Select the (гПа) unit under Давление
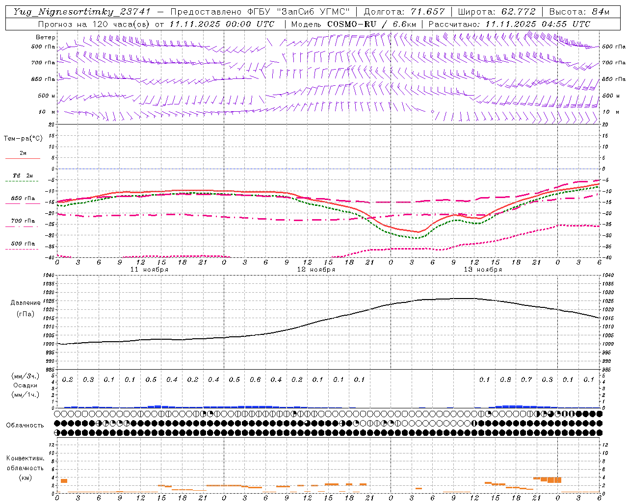Image resolution: width=628 pixels, height=502 pixels. click(x=26, y=314)
